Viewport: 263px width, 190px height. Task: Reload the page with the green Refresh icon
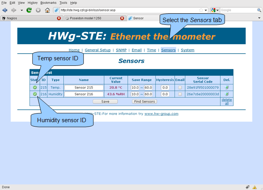click(29, 10)
